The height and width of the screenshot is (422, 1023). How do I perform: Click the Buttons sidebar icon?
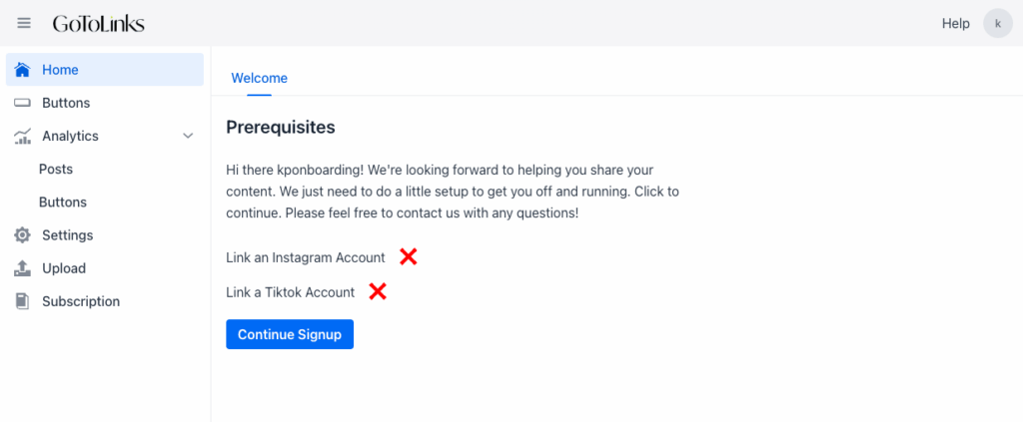tap(23, 103)
